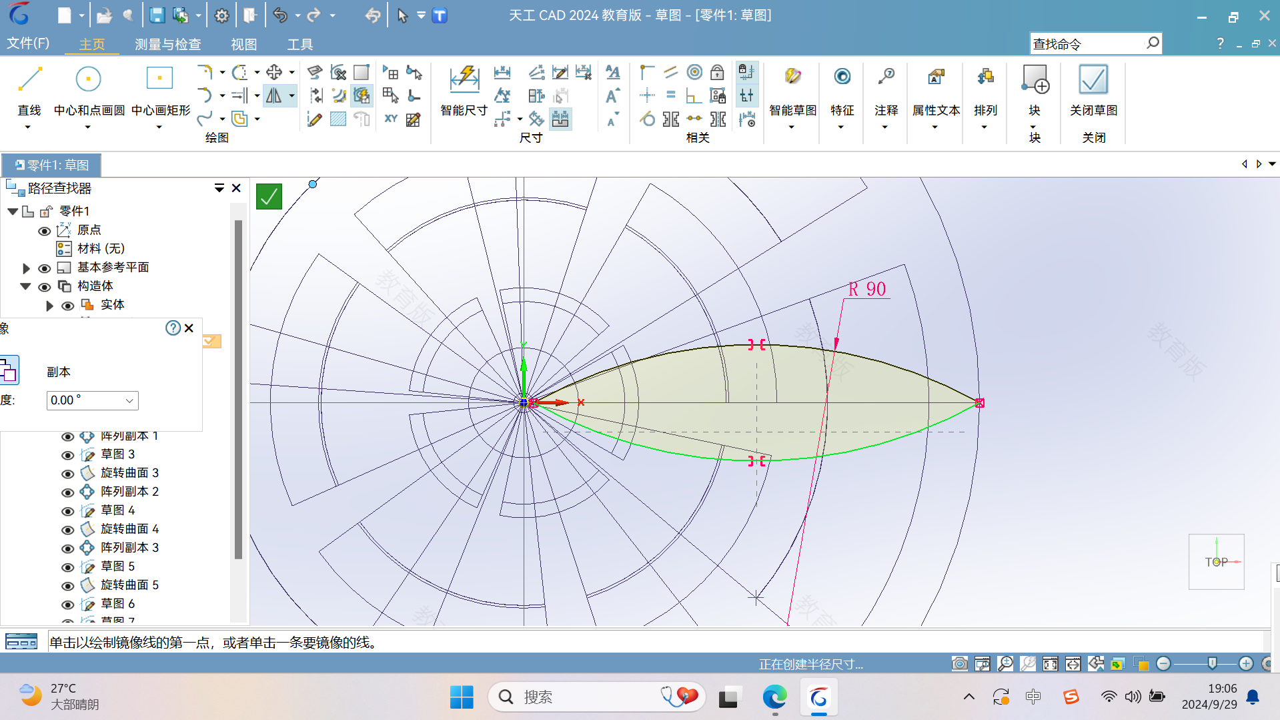Image resolution: width=1280 pixels, height=720 pixels.
Task: Select the 草图 4 tree item
Action: (x=117, y=510)
